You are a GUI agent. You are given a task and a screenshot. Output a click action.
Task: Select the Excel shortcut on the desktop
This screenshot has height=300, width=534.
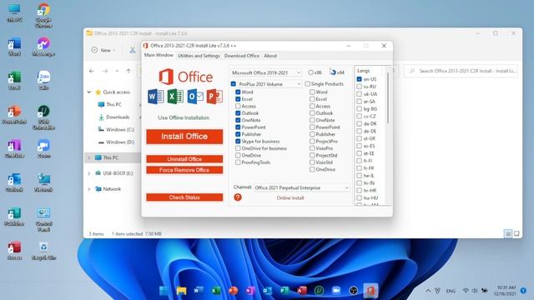(x=14, y=81)
